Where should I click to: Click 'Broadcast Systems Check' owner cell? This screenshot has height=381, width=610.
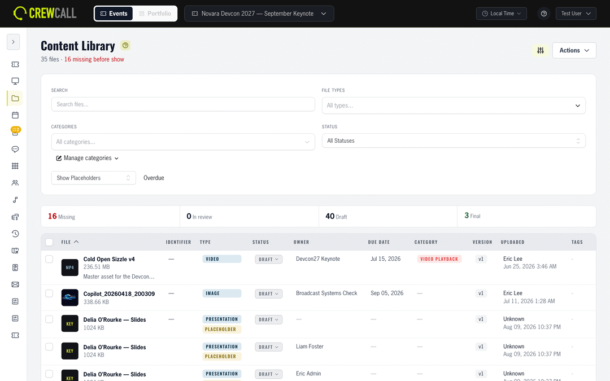pyautogui.click(x=326, y=293)
